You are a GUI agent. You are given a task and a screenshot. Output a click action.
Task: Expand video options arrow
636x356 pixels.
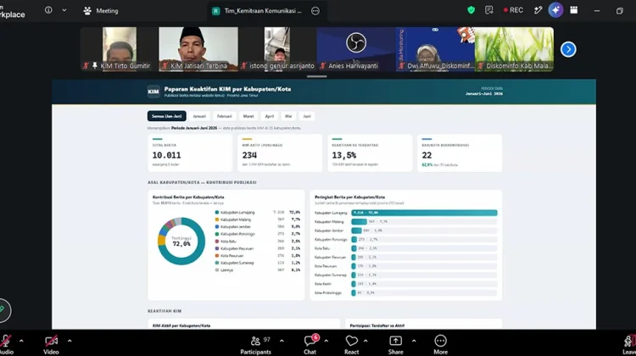point(70,341)
